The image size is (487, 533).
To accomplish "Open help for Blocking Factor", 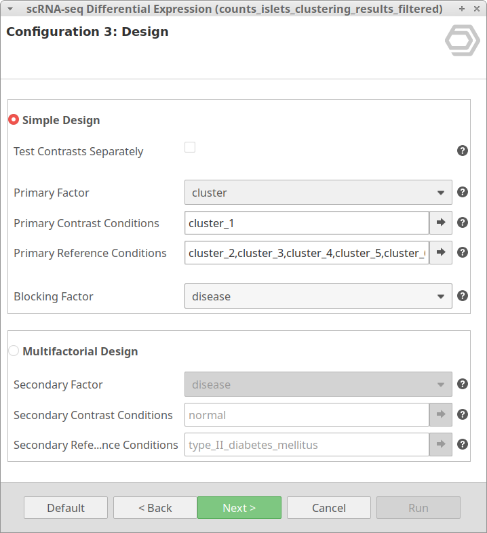I will (x=463, y=296).
